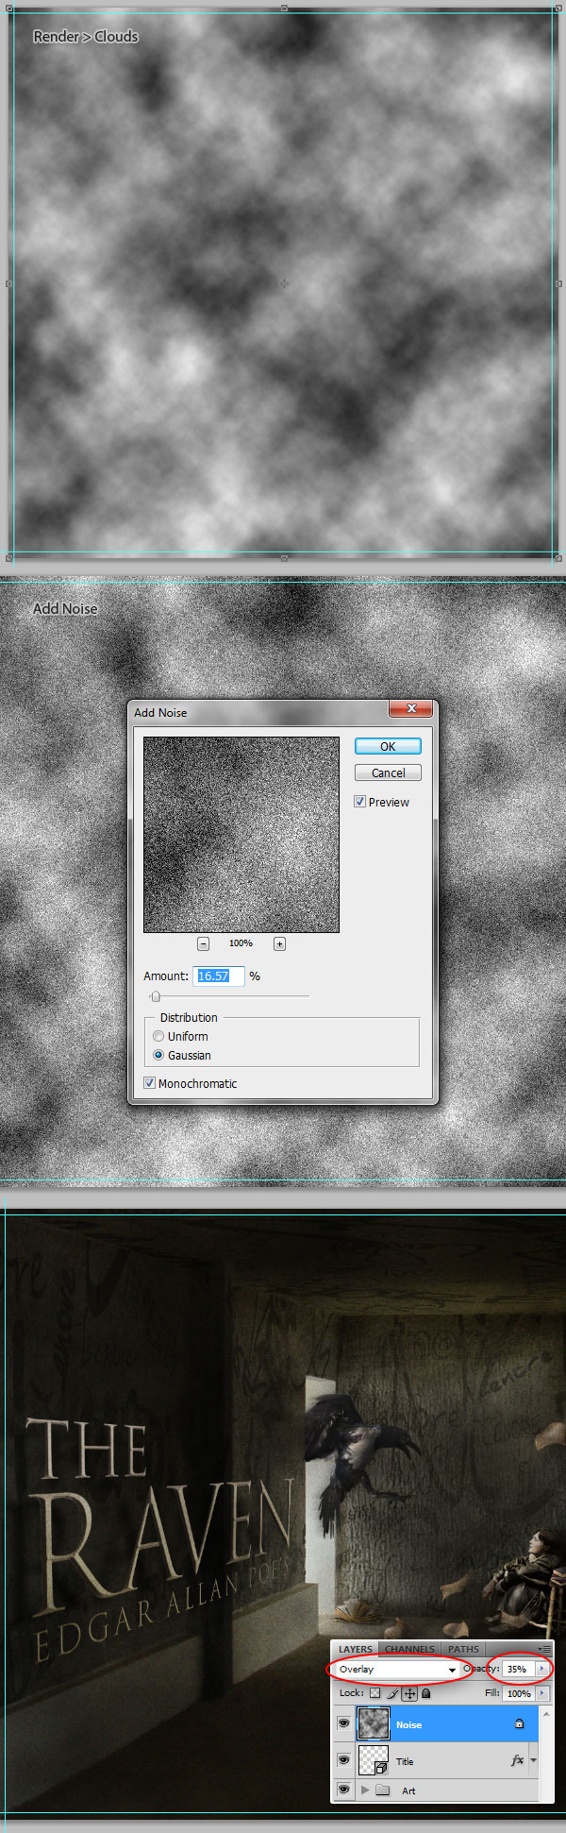Select the Title layer thumbnail
566x1833 pixels.
point(374,1760)
